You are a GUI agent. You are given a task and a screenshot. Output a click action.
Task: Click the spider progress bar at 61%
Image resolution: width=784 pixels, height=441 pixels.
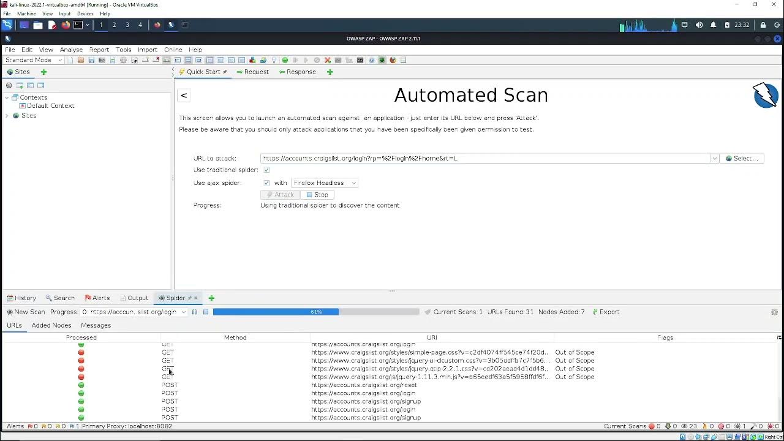pos(316,312)
